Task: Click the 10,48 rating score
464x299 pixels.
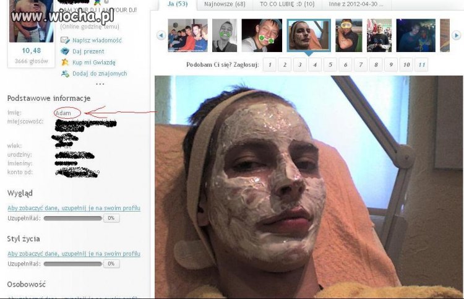Action: (x=32, y=51)
